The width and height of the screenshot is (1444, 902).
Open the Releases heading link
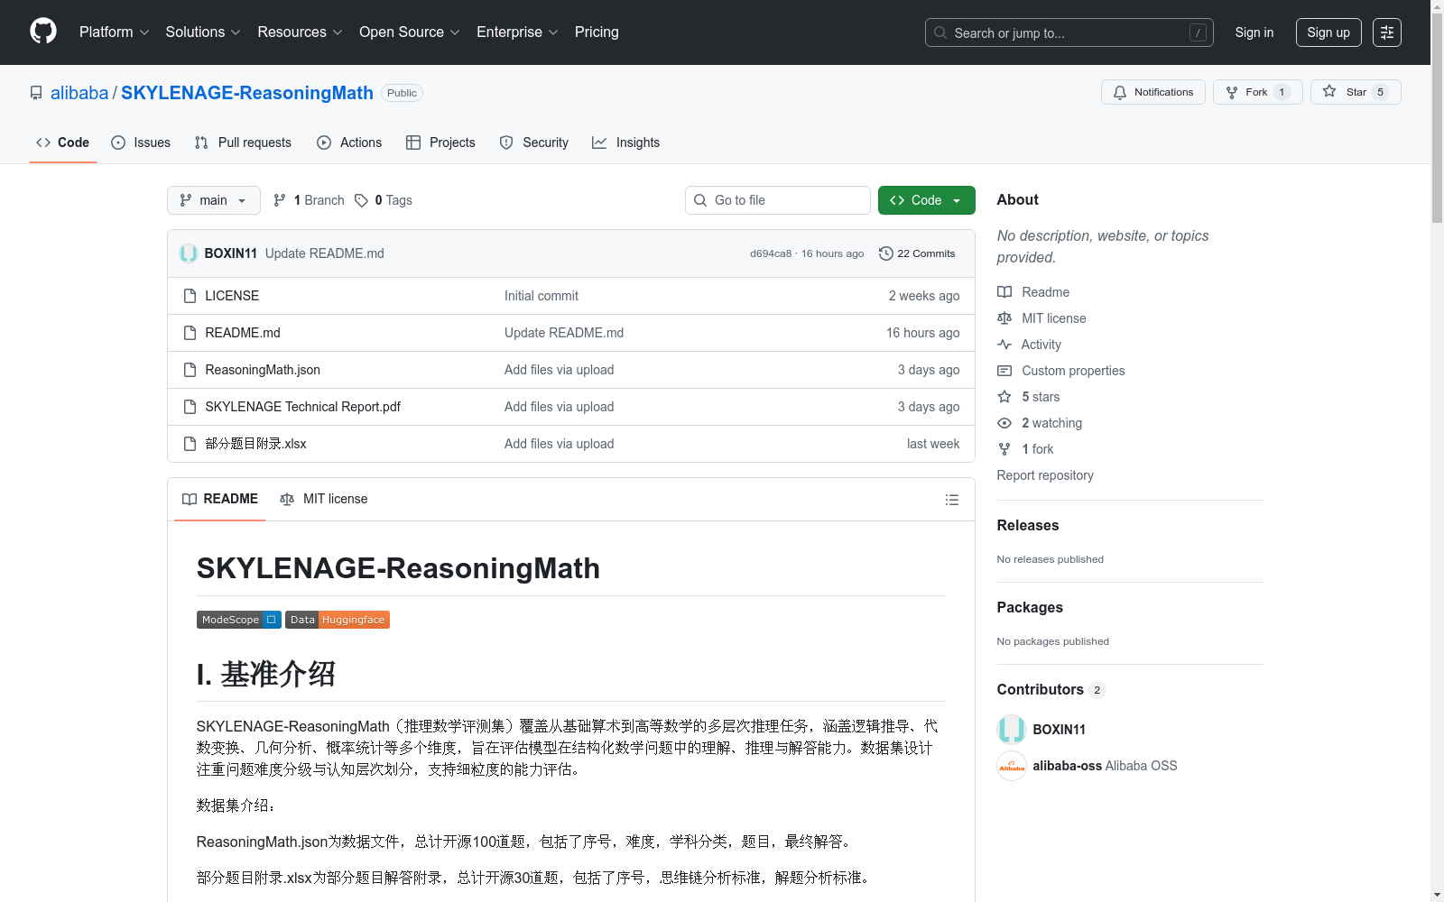1028,525
